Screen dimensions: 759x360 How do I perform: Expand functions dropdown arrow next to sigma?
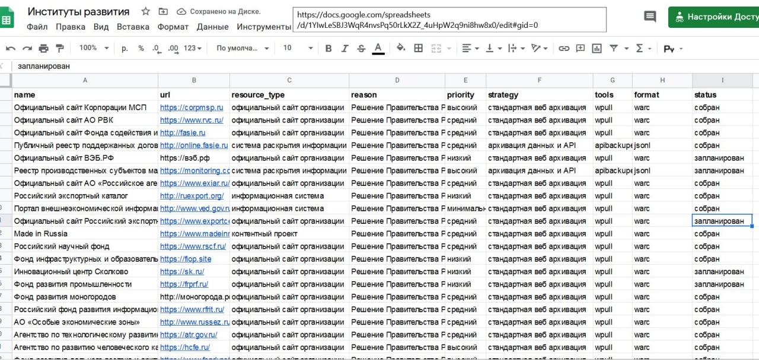pos(650,49)
